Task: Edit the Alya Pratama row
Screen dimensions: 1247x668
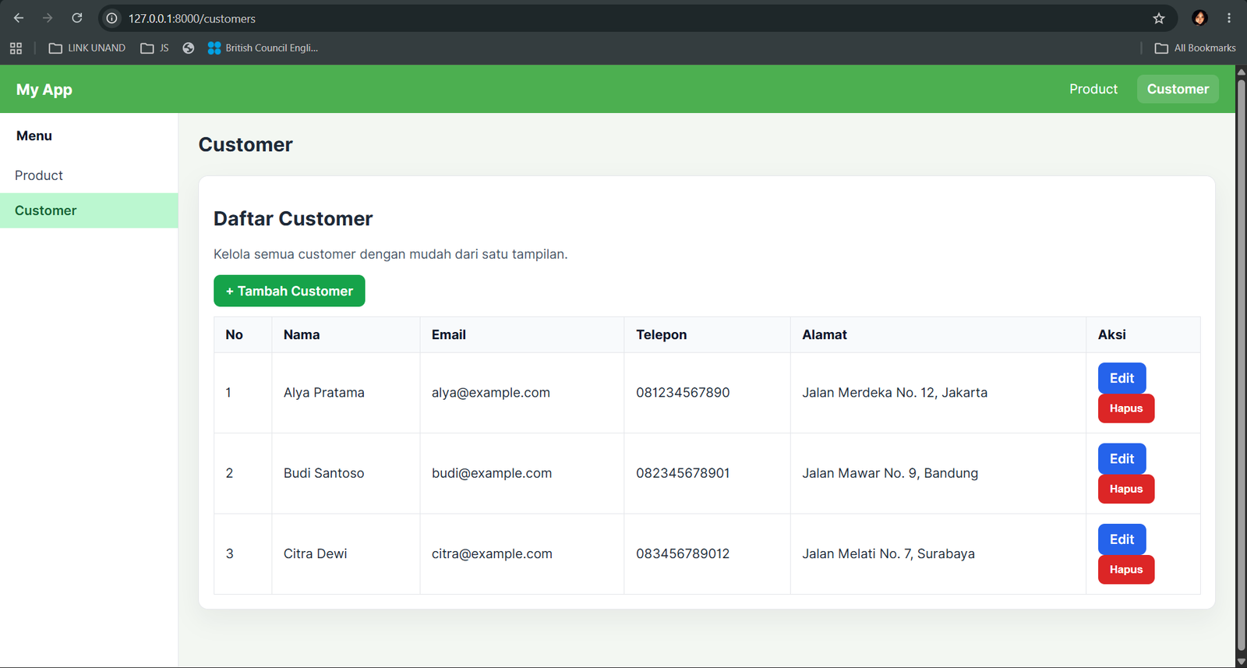Action: click(x=1122, y=378)
